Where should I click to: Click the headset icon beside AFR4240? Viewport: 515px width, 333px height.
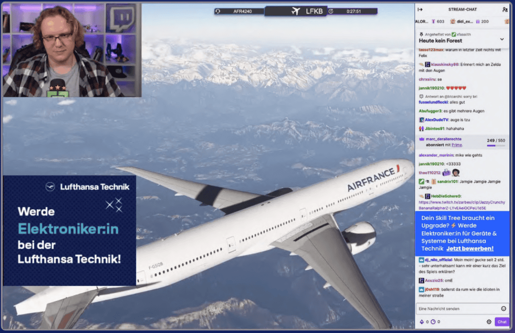pyautogui.click(x=218, y=11)
